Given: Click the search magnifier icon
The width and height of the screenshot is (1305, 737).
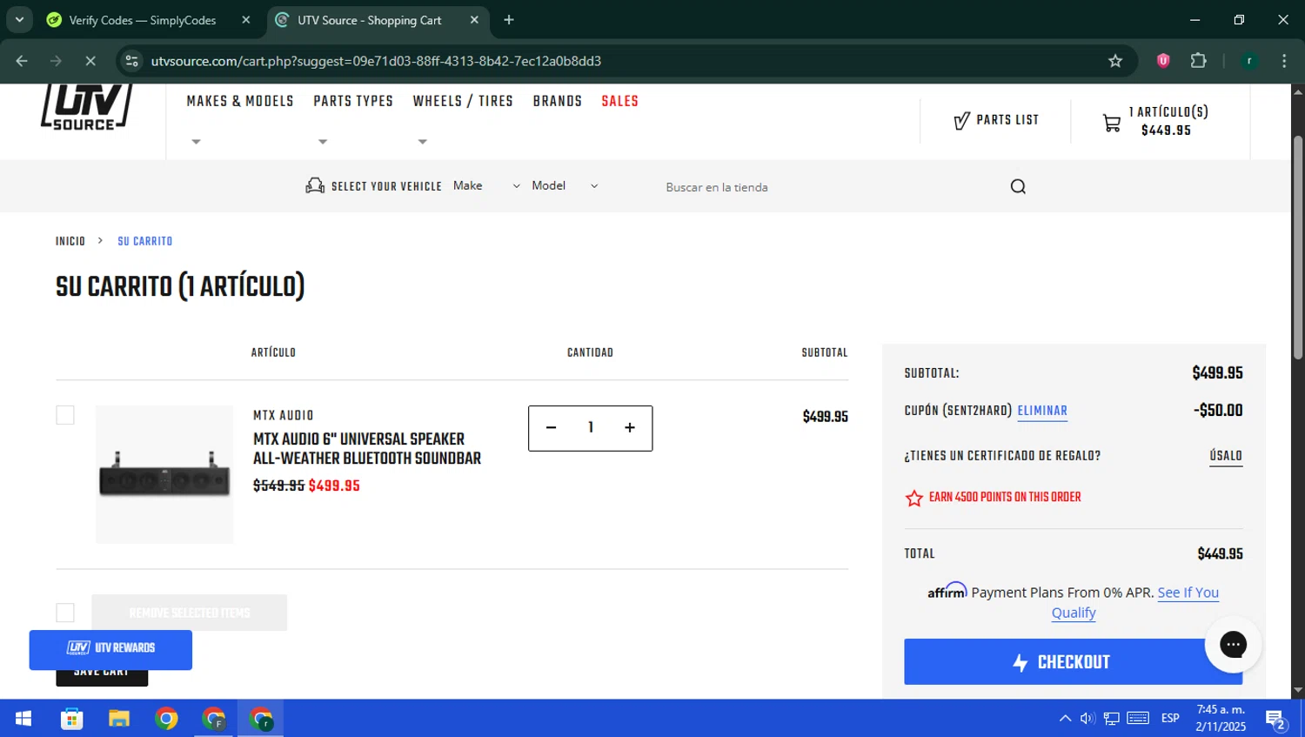Looking at the screenshot, I should [x=1018, y=186].
